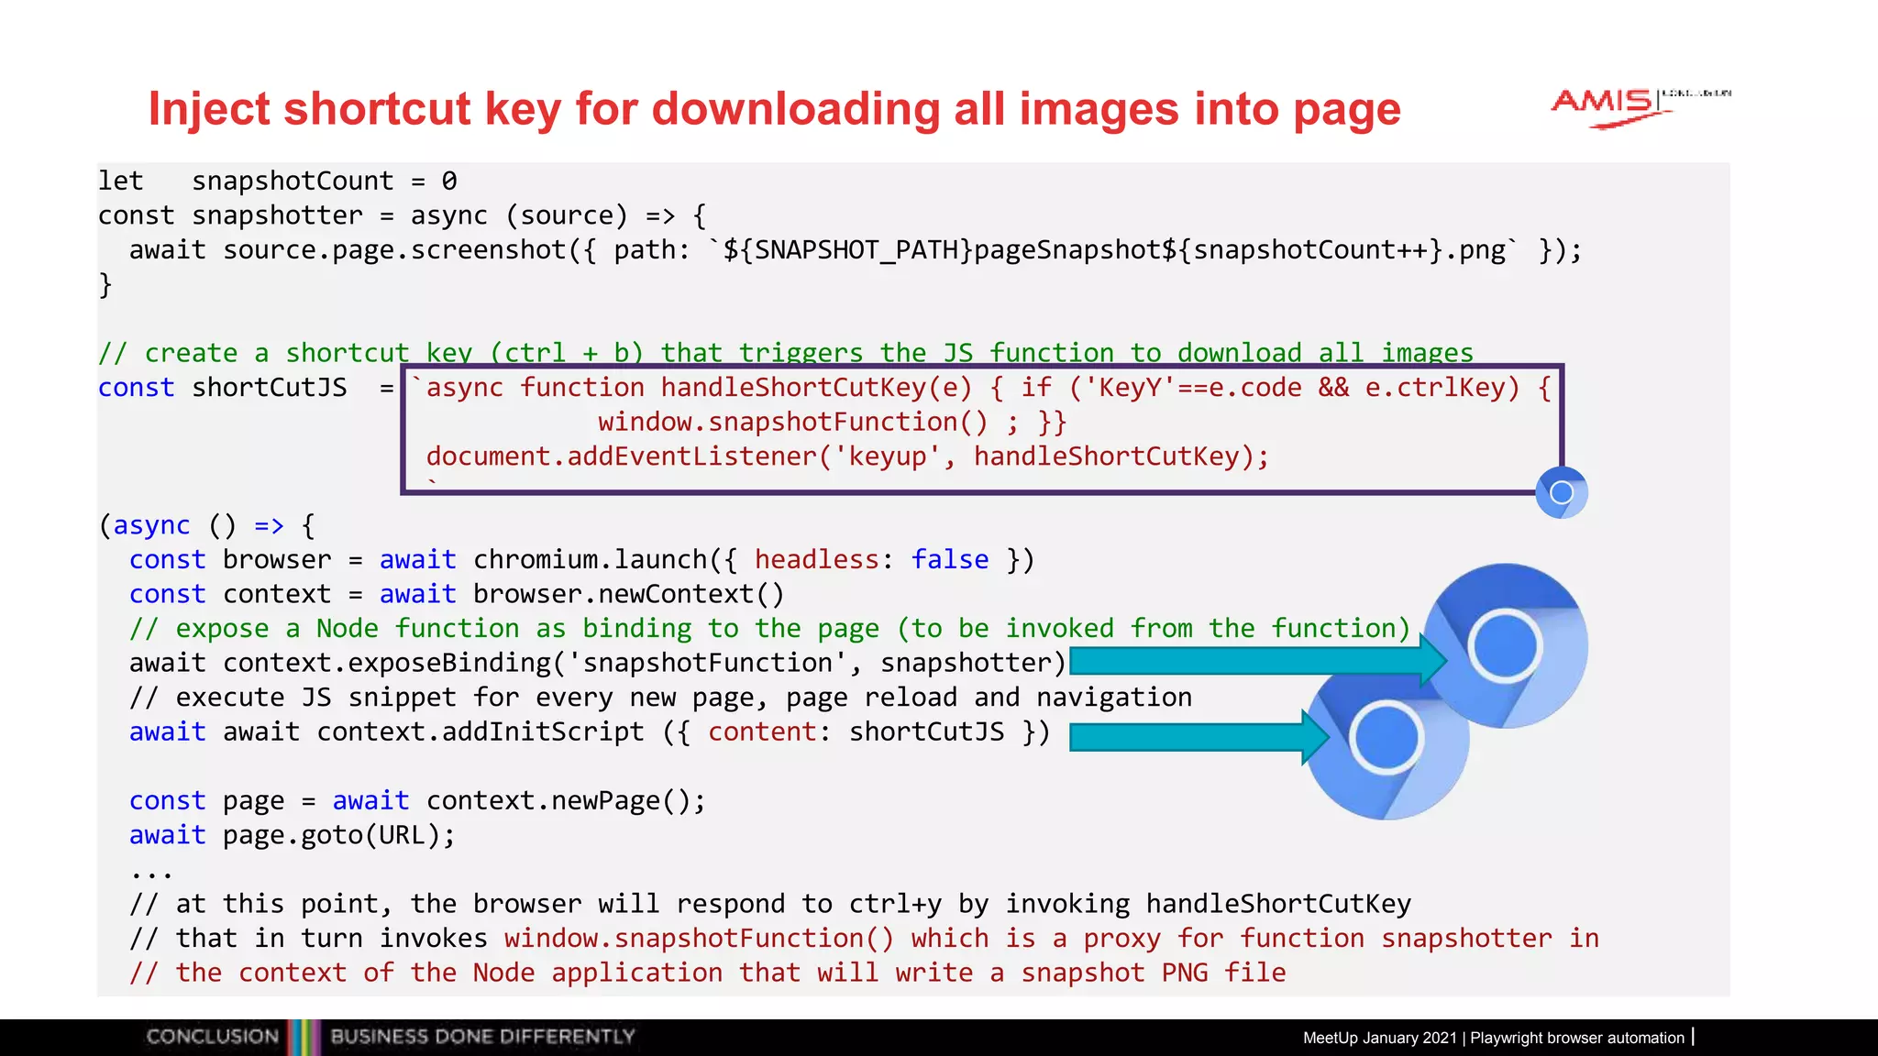1878x1056 pixels.
Task: Click 'window.snapshotFunction() ; }}' text
Action: pyautogui.click(x=833, y=423)
